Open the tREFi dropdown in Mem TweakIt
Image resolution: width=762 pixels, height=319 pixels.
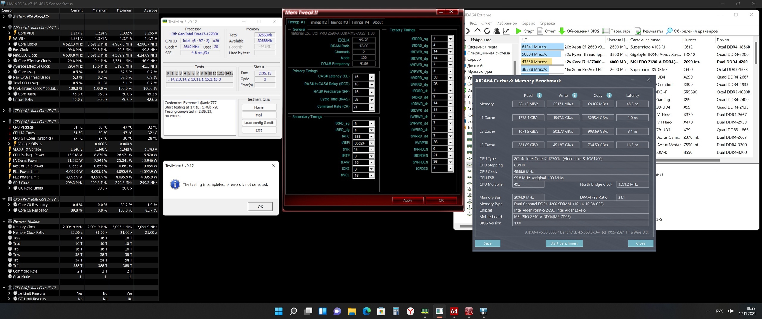(371, 143)
